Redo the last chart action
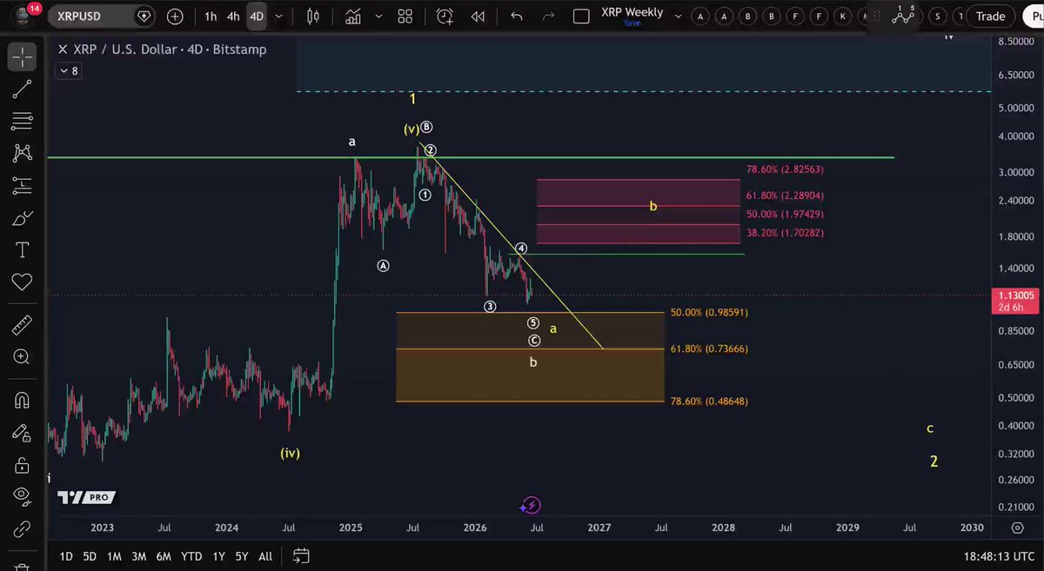Viewport: 1044px width, 571px height. coord(548,16)
